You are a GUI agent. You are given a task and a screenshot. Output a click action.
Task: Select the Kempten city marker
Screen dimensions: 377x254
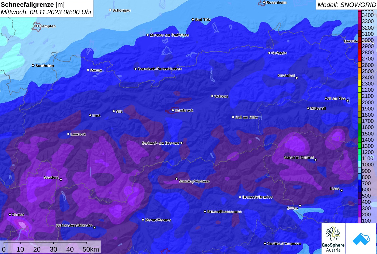(37, 26)
